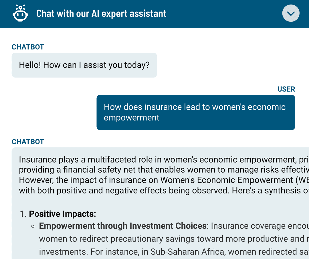The image size is (309, 259).
Task: Click the bot icon beside the header title
Action: [x=20, y=13]
